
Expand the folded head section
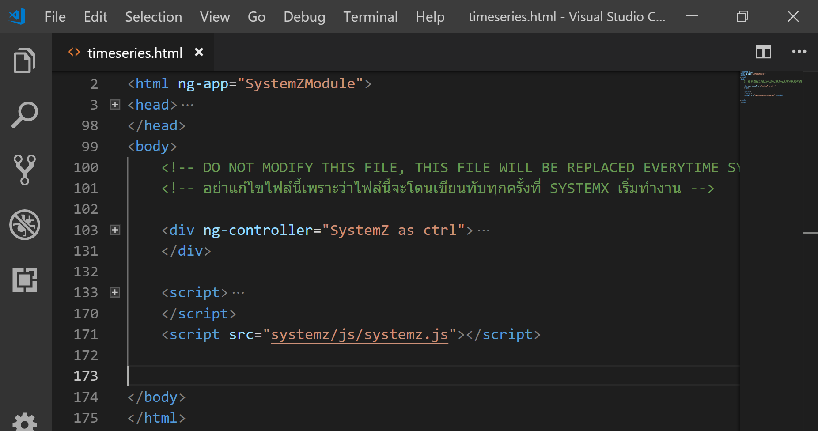point(115,105)
